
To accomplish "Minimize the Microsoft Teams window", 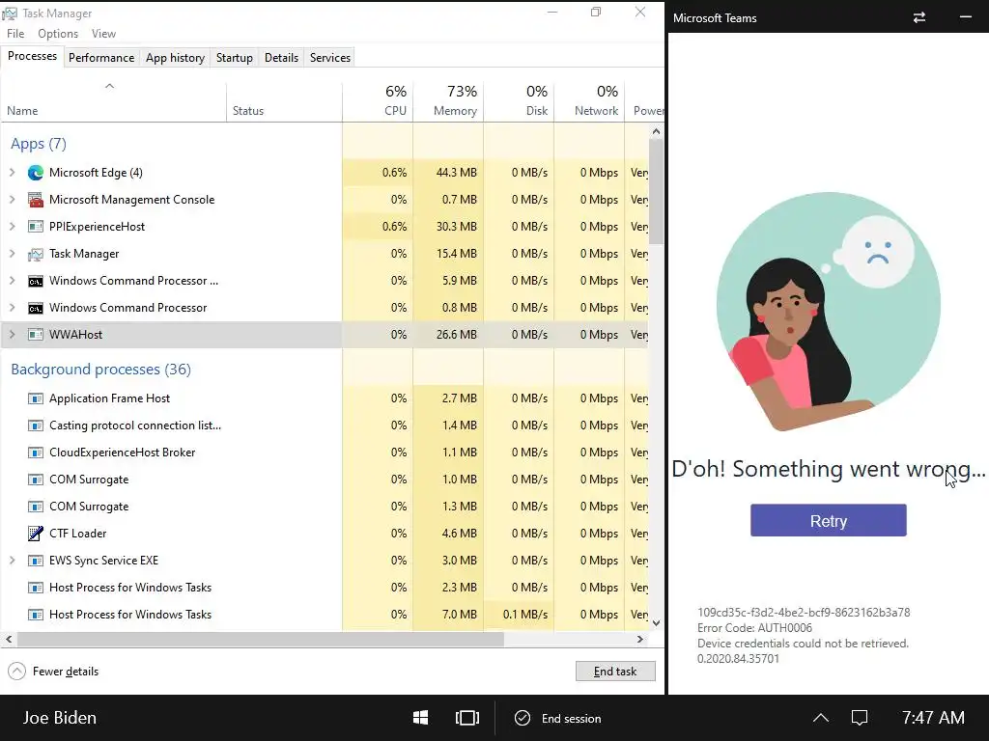I will [x=965, y=17].
